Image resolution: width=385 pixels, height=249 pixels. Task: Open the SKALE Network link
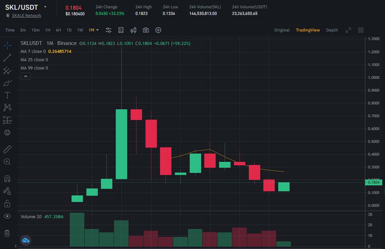27,16
